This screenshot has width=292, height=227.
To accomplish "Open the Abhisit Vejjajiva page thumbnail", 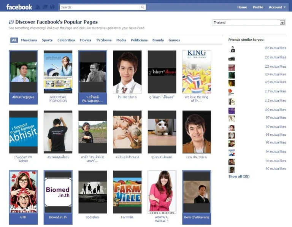I will [23, 72].
